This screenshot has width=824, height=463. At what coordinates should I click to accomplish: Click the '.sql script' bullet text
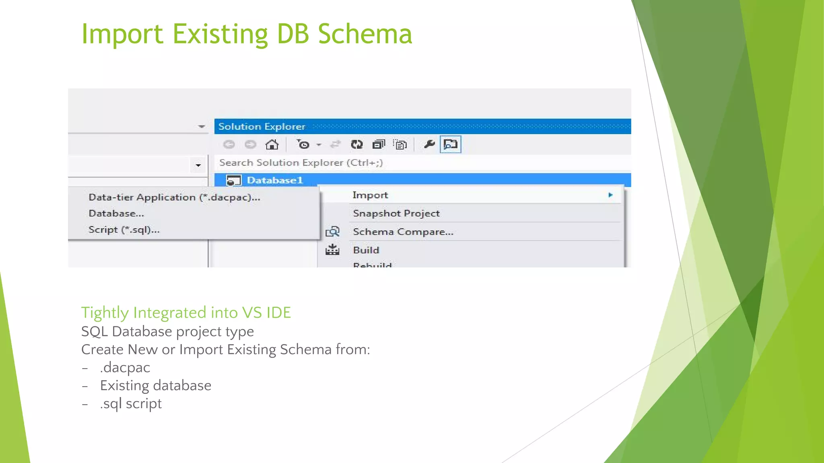click(x=131, y=404)
